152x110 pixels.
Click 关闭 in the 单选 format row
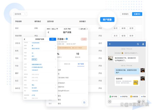(116, 36)
